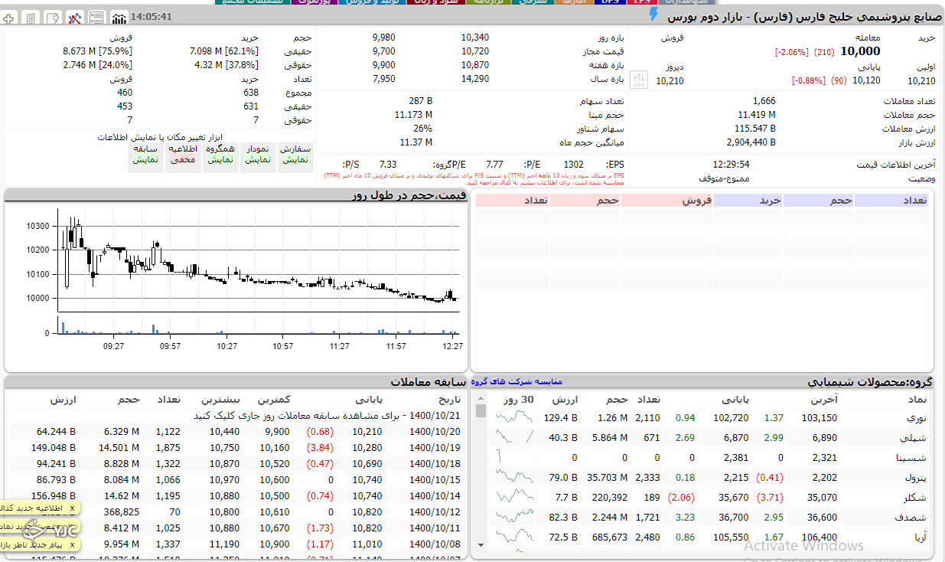Click the clock time 14:05:41
The width and height of the screenshot is (945, 562).
point(152,17)
